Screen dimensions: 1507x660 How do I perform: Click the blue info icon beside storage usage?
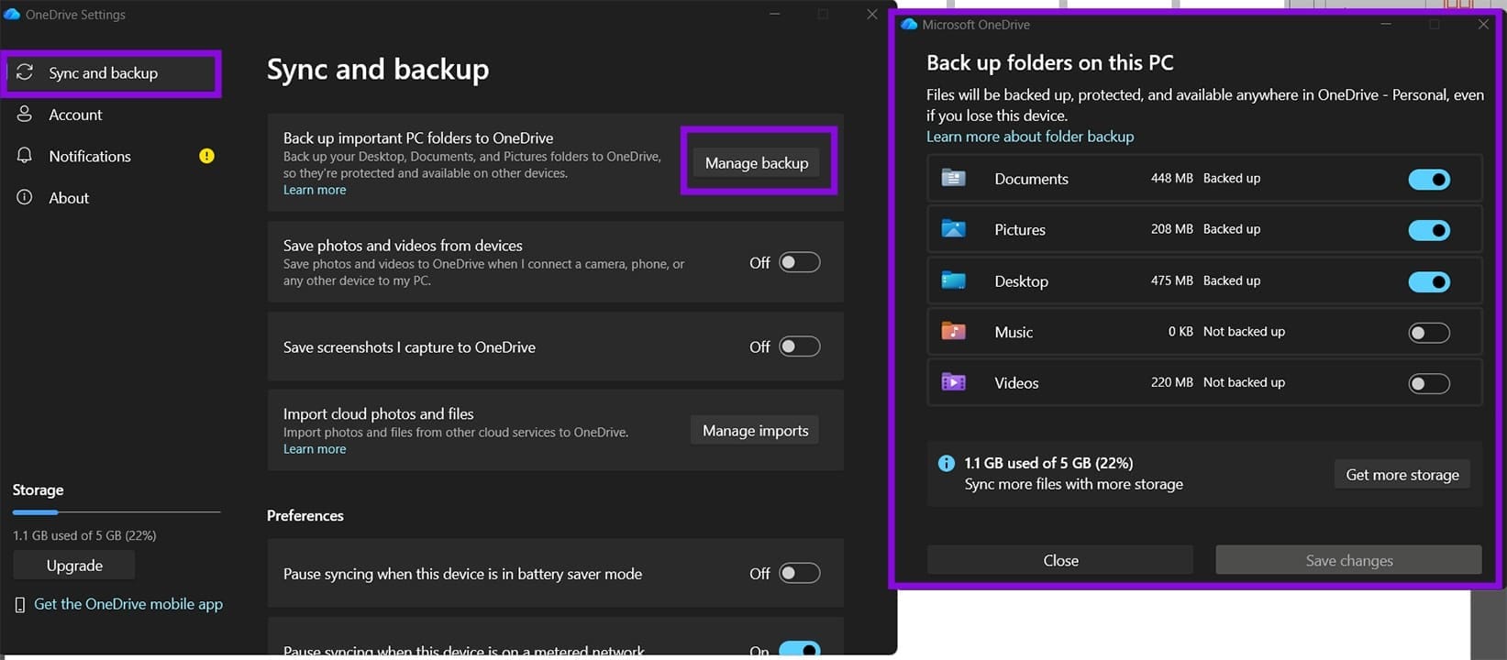pos(947,464)
